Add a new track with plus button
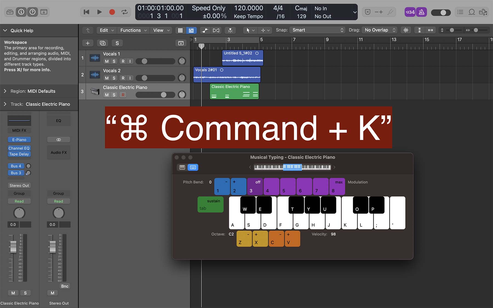The image size is (493, 308). tap(88, 43)
